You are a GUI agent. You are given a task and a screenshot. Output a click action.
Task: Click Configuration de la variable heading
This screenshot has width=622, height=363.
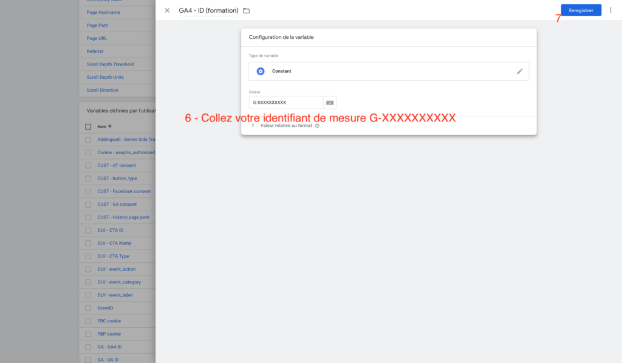(281, 37)
